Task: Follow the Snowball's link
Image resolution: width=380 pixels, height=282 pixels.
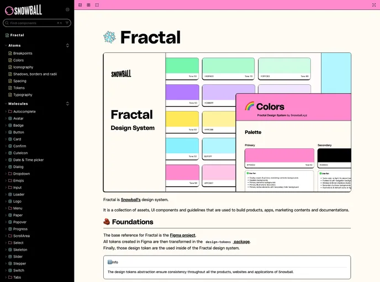Action: pyautogui.click(x=130, y=199)
